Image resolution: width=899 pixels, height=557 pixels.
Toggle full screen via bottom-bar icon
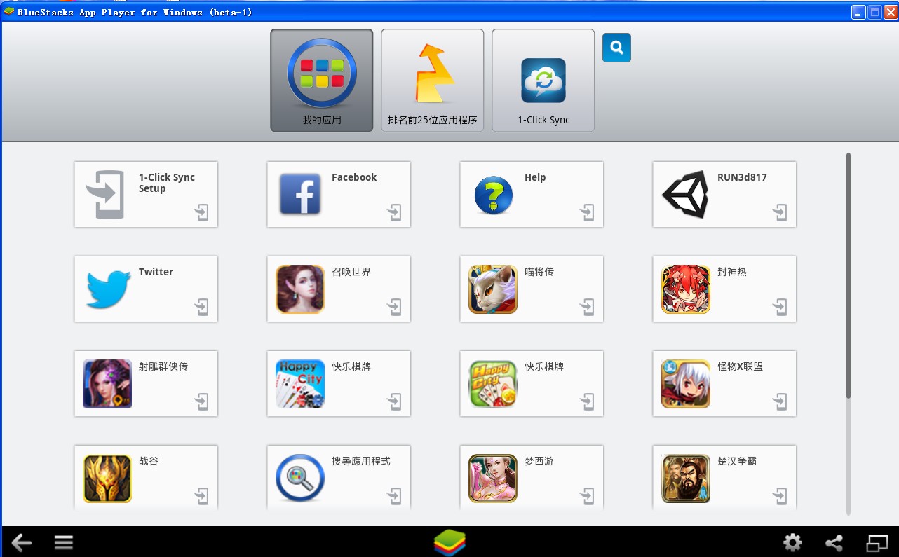(x=877, y=542)
